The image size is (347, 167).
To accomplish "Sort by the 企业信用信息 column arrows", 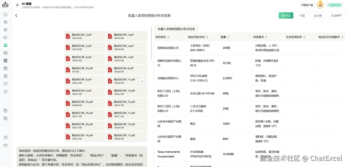I will click(304, 37).
